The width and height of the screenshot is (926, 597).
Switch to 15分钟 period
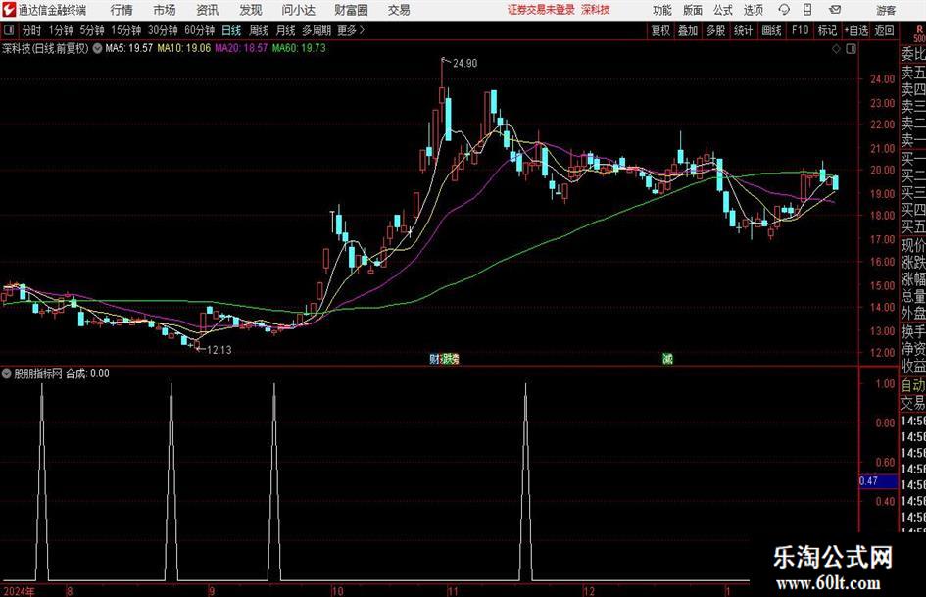coord(126,30)
